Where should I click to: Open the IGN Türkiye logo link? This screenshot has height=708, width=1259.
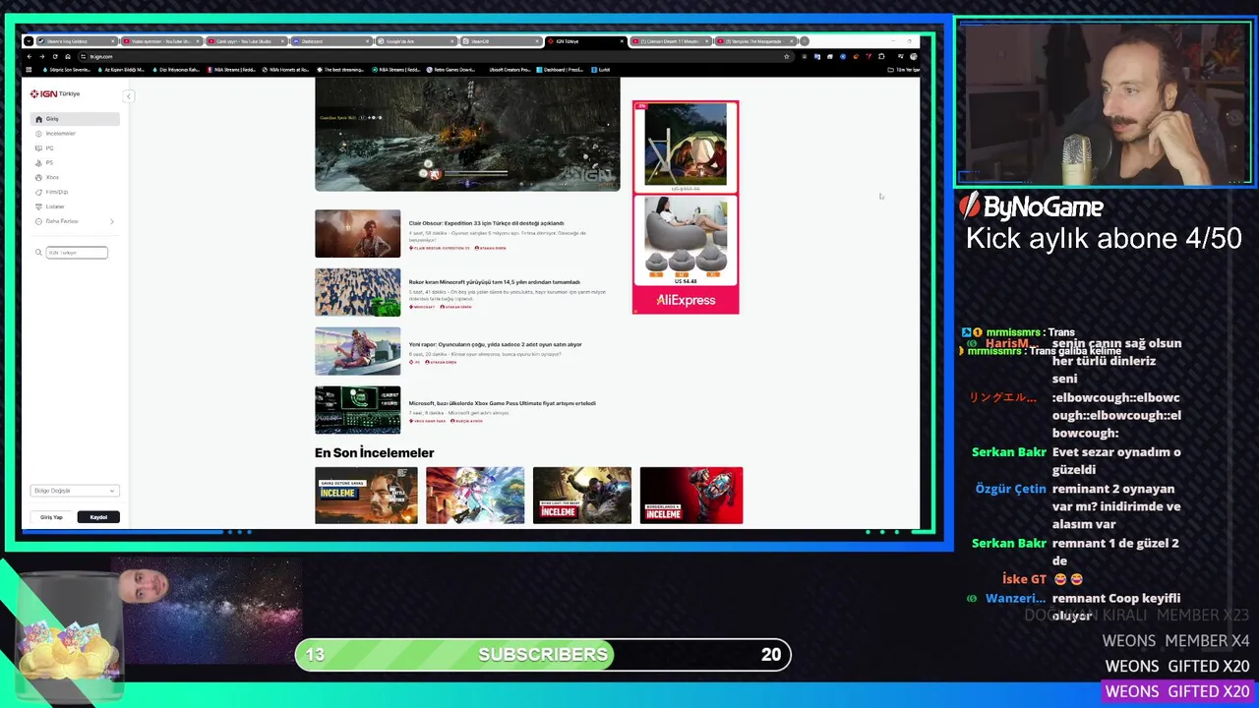(55, 94)
